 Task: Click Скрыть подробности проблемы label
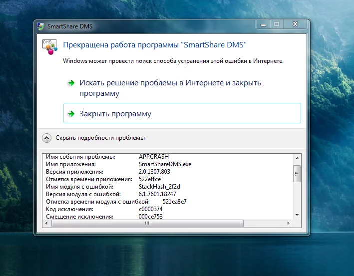point(100,138)
